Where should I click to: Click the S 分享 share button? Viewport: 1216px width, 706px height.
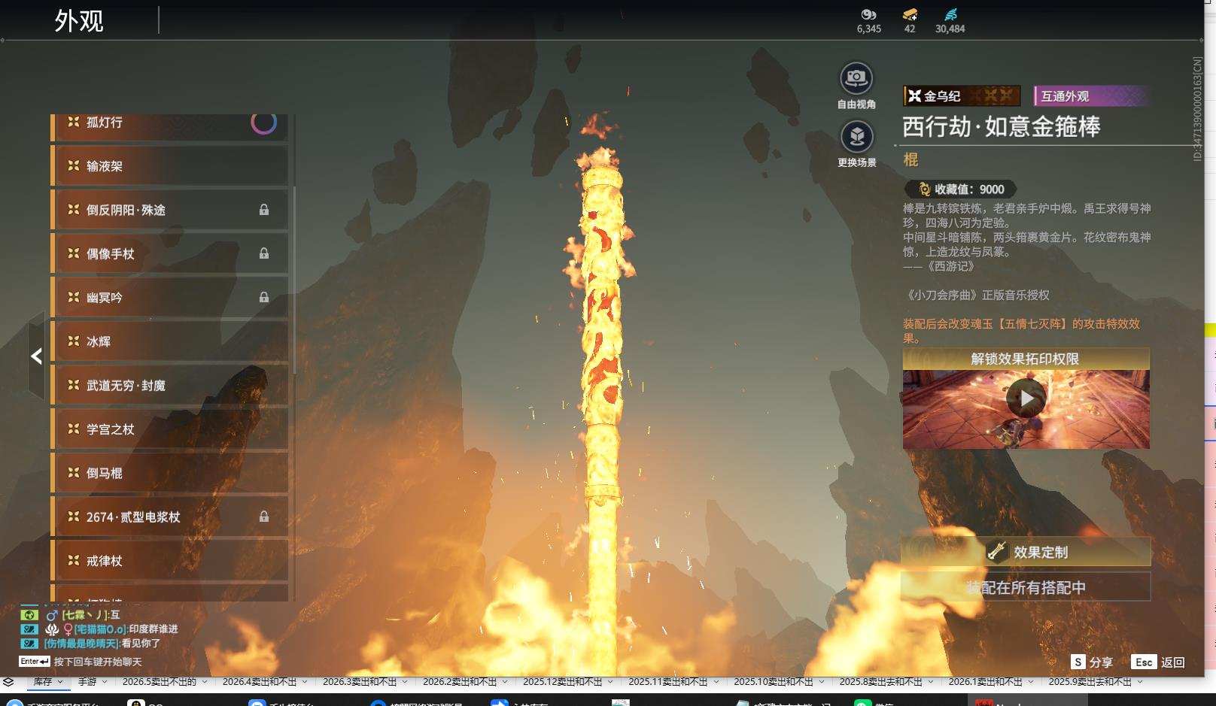pyautogui.click(x=1092, y=662)
